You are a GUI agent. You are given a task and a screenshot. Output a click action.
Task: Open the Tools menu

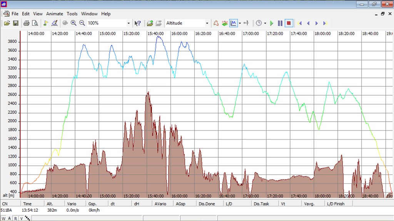pyautogui.click(x=72, y=14)
